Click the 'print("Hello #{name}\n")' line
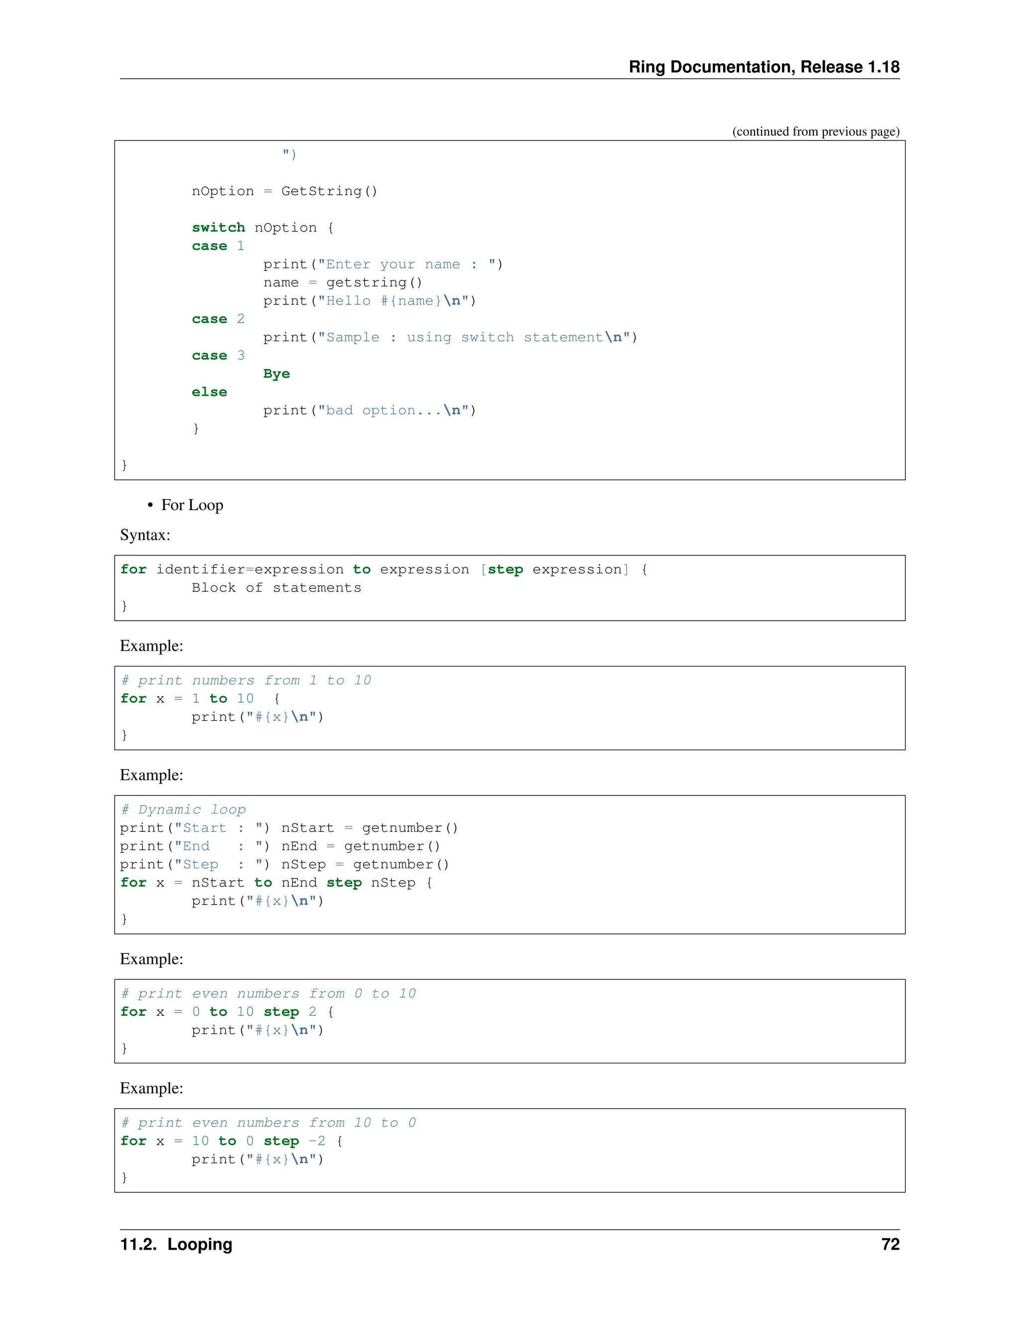 click(370, 301)
